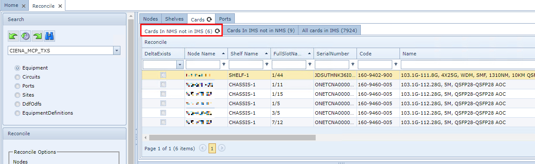Screen dimensions: 535x164
Task: Select the Equipment radio option
Action: [17, 68]
